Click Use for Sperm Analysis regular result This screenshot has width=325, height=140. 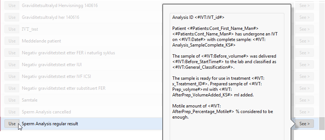(x=12, y=124)
